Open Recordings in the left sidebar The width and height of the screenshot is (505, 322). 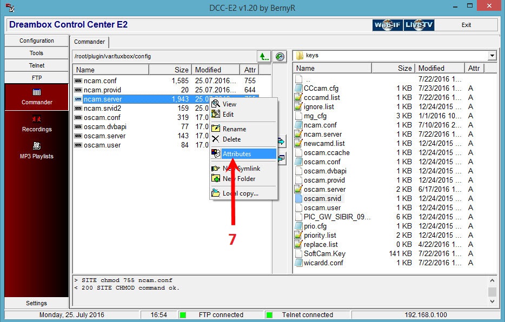tap(37, 124)
